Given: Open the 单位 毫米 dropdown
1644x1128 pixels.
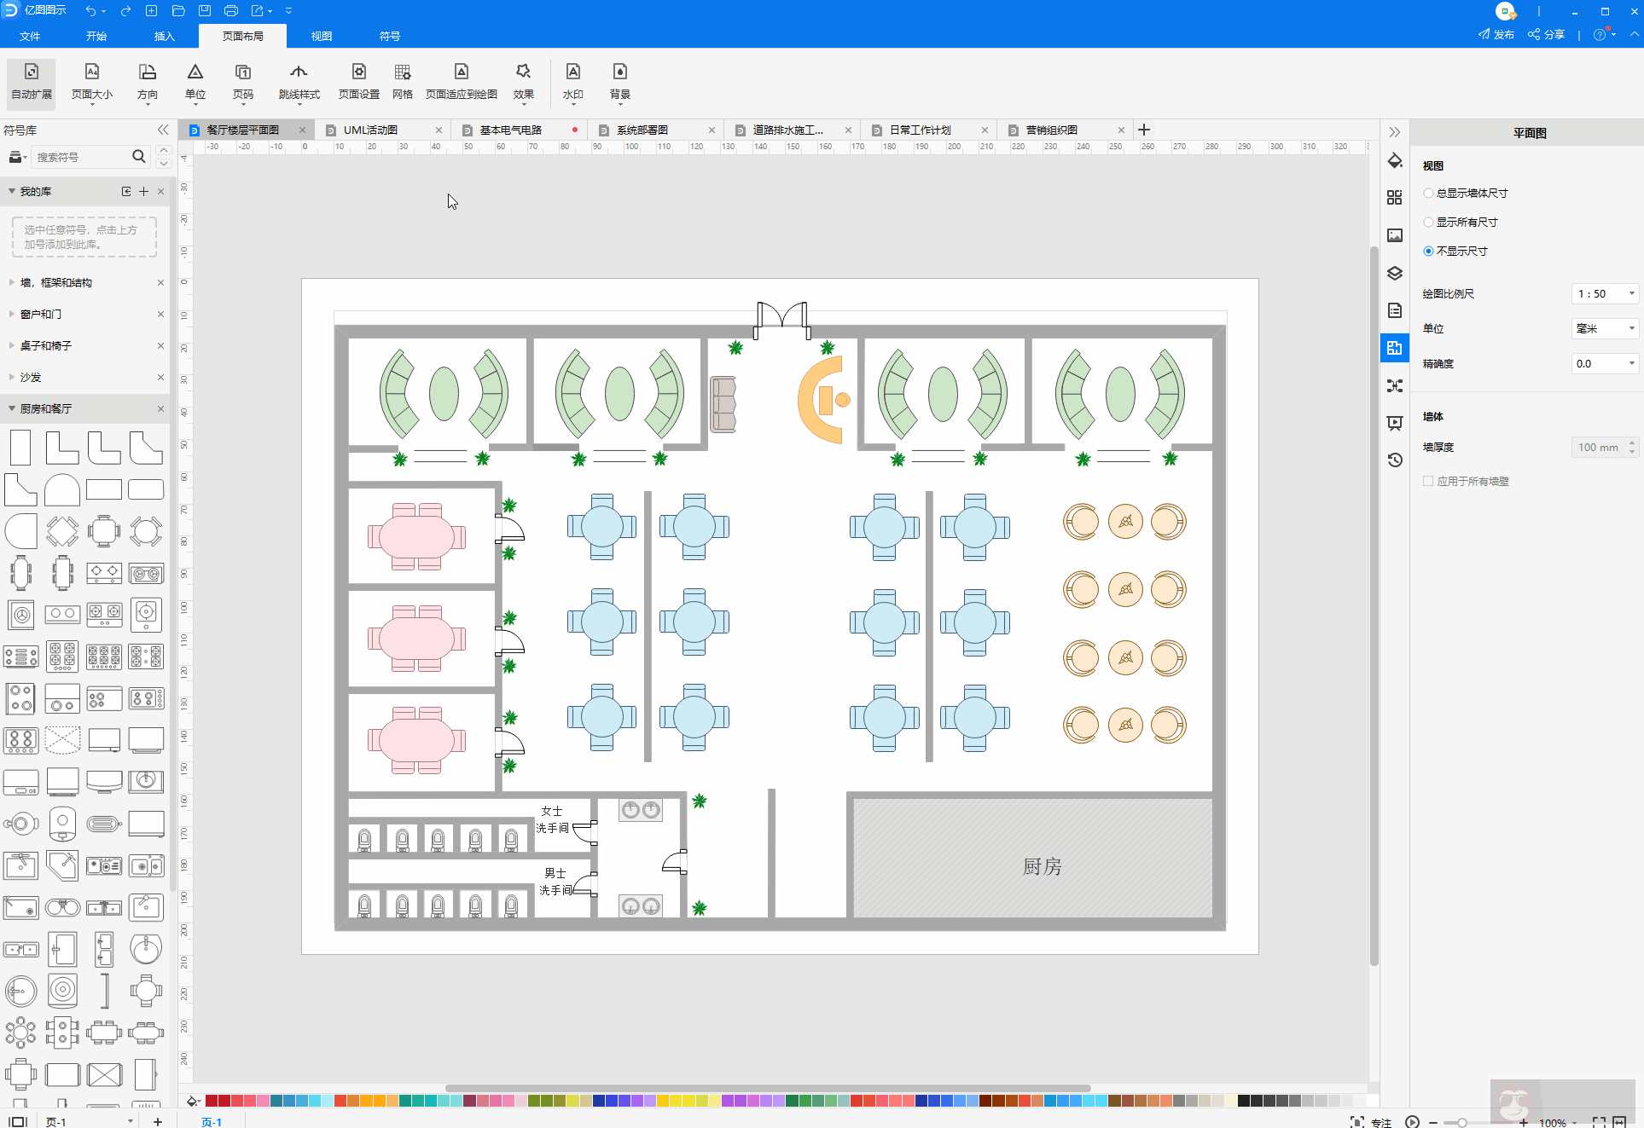Looking at the screenshot, I should (1605, 329).
